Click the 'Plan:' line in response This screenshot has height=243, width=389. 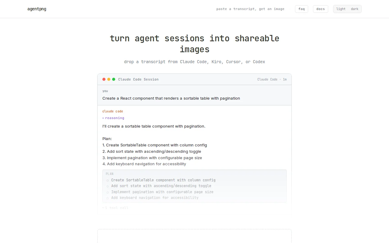tap(107, 139)
